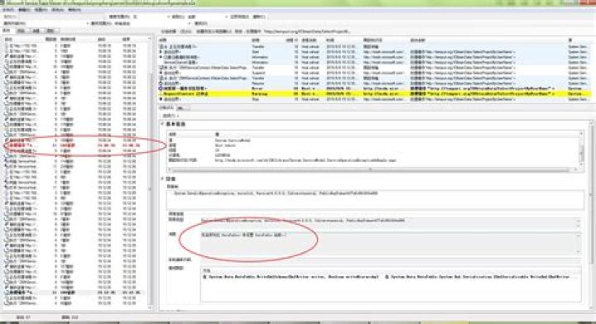The width and height of the screenshot is (596, 324).
Task: Click the Clear filter toolbar button
Action: pyautogui.click(x=259, y=17)
